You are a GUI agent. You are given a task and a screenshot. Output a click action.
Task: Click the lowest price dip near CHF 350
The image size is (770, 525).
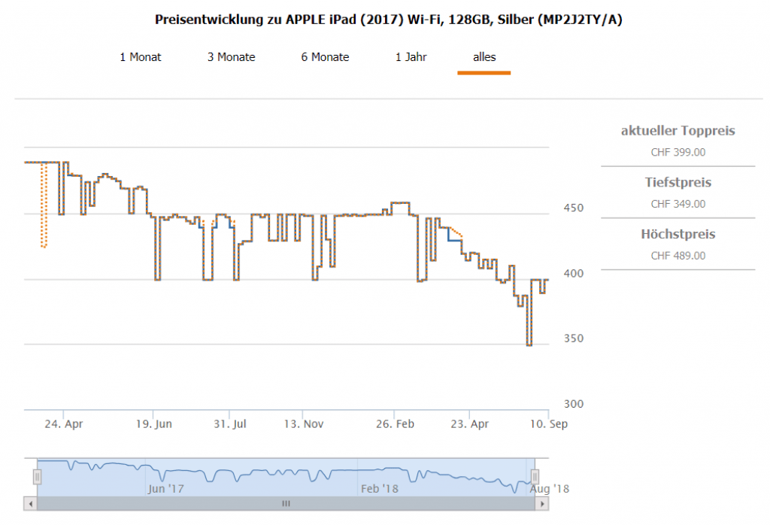[529, 344]
